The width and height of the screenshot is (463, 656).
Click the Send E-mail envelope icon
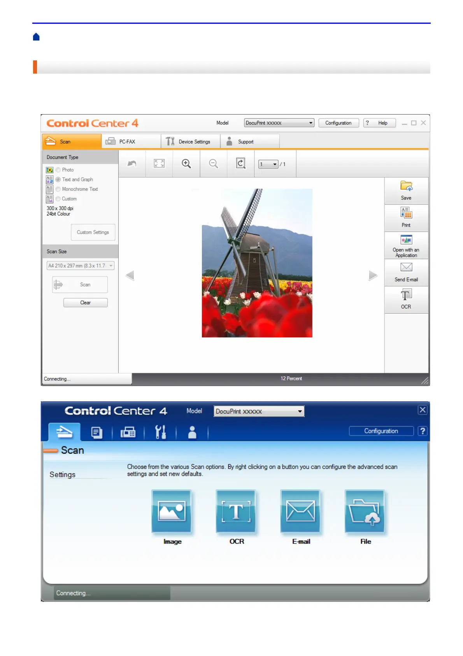pyautogui.click(x=406, y=267)
